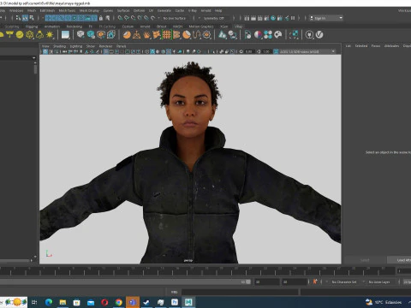Switch to the Rendering shelf tab
411x308 pixels.
click(x=74, y=27)
